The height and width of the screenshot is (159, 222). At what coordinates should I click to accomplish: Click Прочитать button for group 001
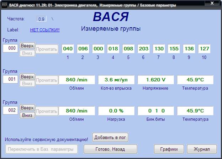(47, 80)
